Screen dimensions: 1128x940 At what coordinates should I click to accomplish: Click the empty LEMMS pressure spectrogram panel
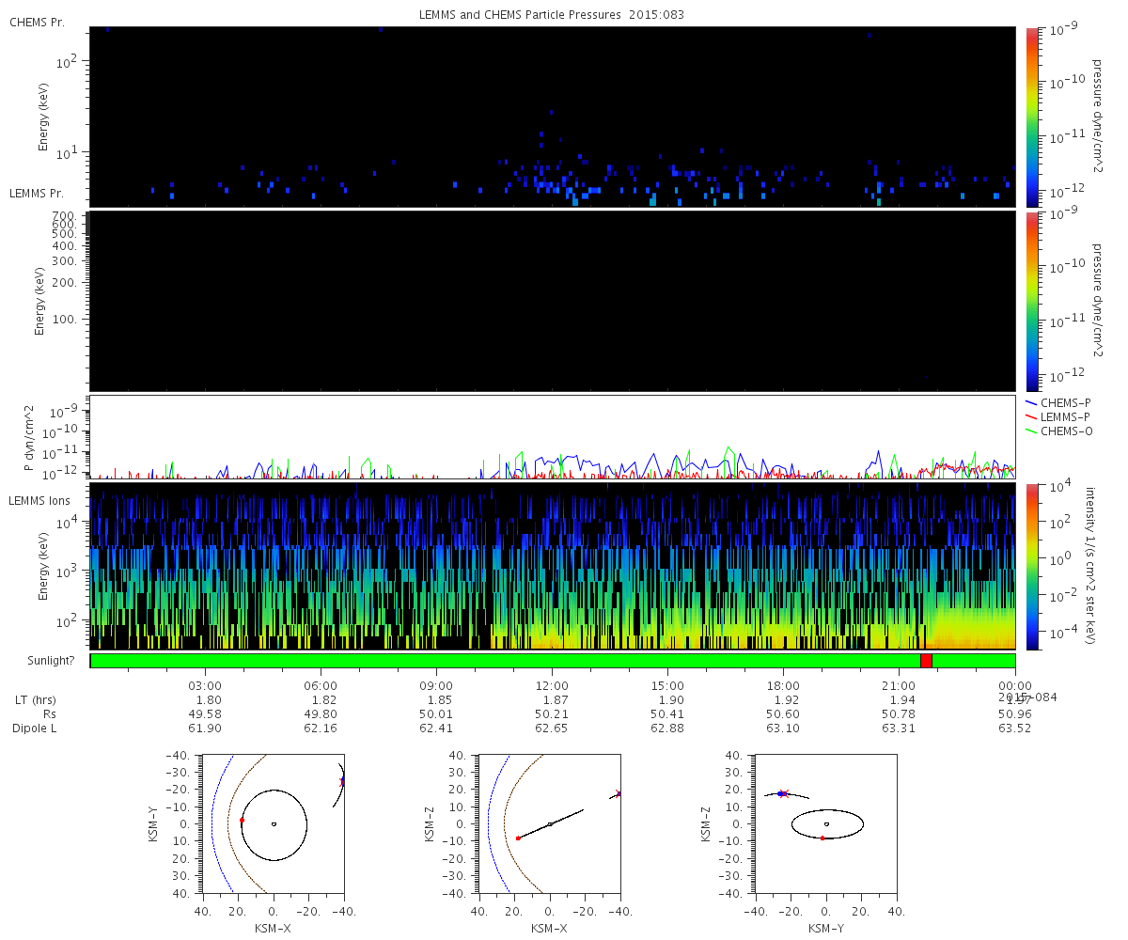[x=552, y=301]
